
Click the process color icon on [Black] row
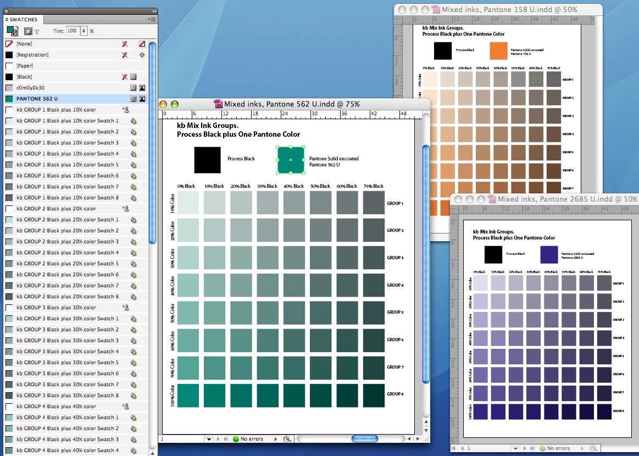(x=134, y=76)
